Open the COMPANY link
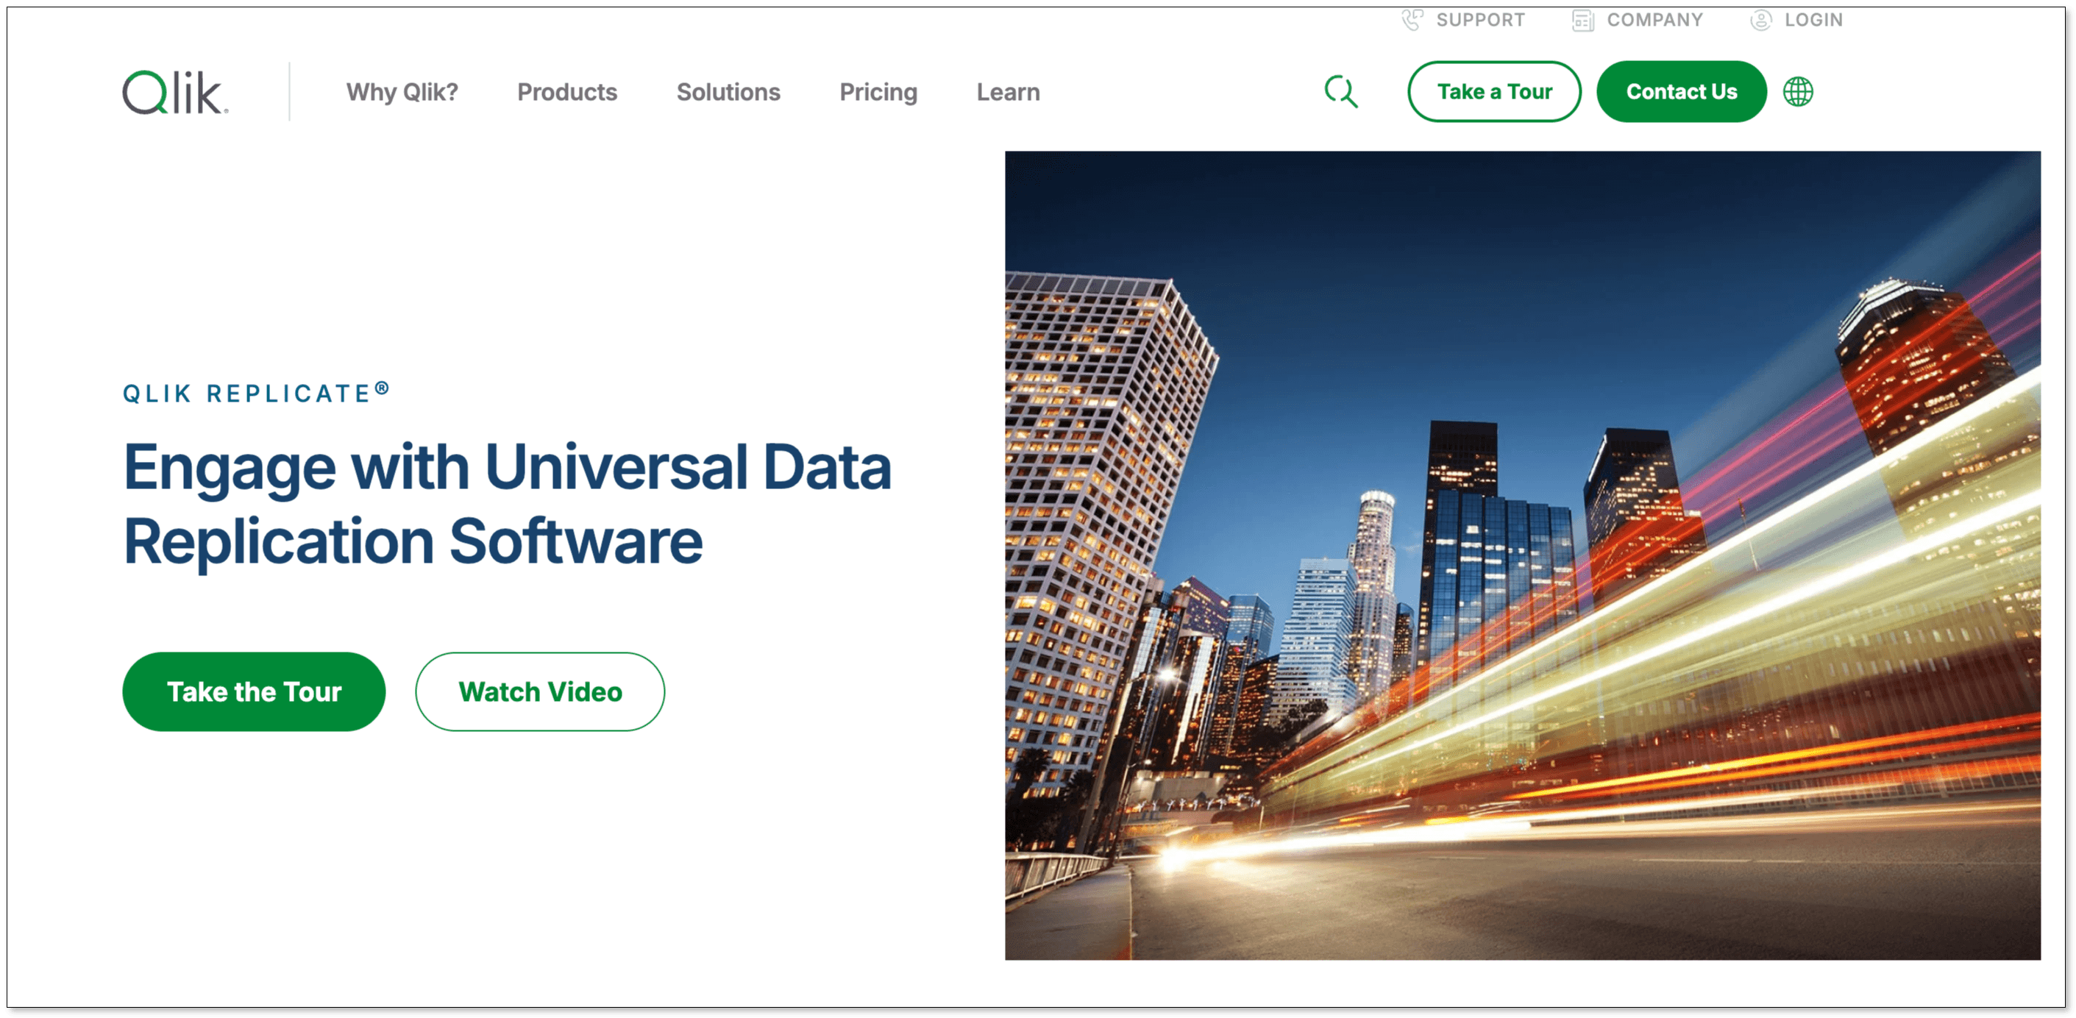The width and height of the screenshot is (2076, 1018). pos(1654,20)
